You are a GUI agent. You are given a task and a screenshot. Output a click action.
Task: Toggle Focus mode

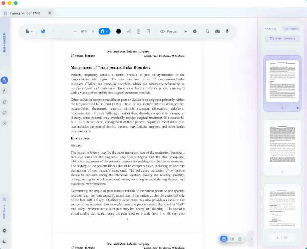click(168, 31)
